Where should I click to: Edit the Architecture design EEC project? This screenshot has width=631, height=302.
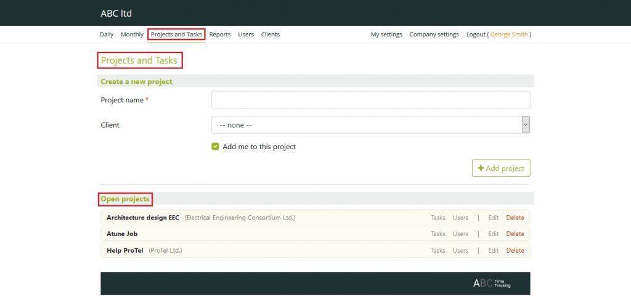point(494,218)
